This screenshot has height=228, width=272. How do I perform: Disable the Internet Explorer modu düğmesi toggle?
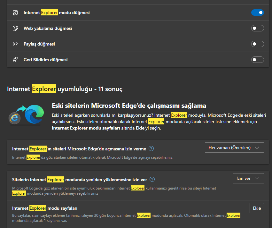[257, 13]
